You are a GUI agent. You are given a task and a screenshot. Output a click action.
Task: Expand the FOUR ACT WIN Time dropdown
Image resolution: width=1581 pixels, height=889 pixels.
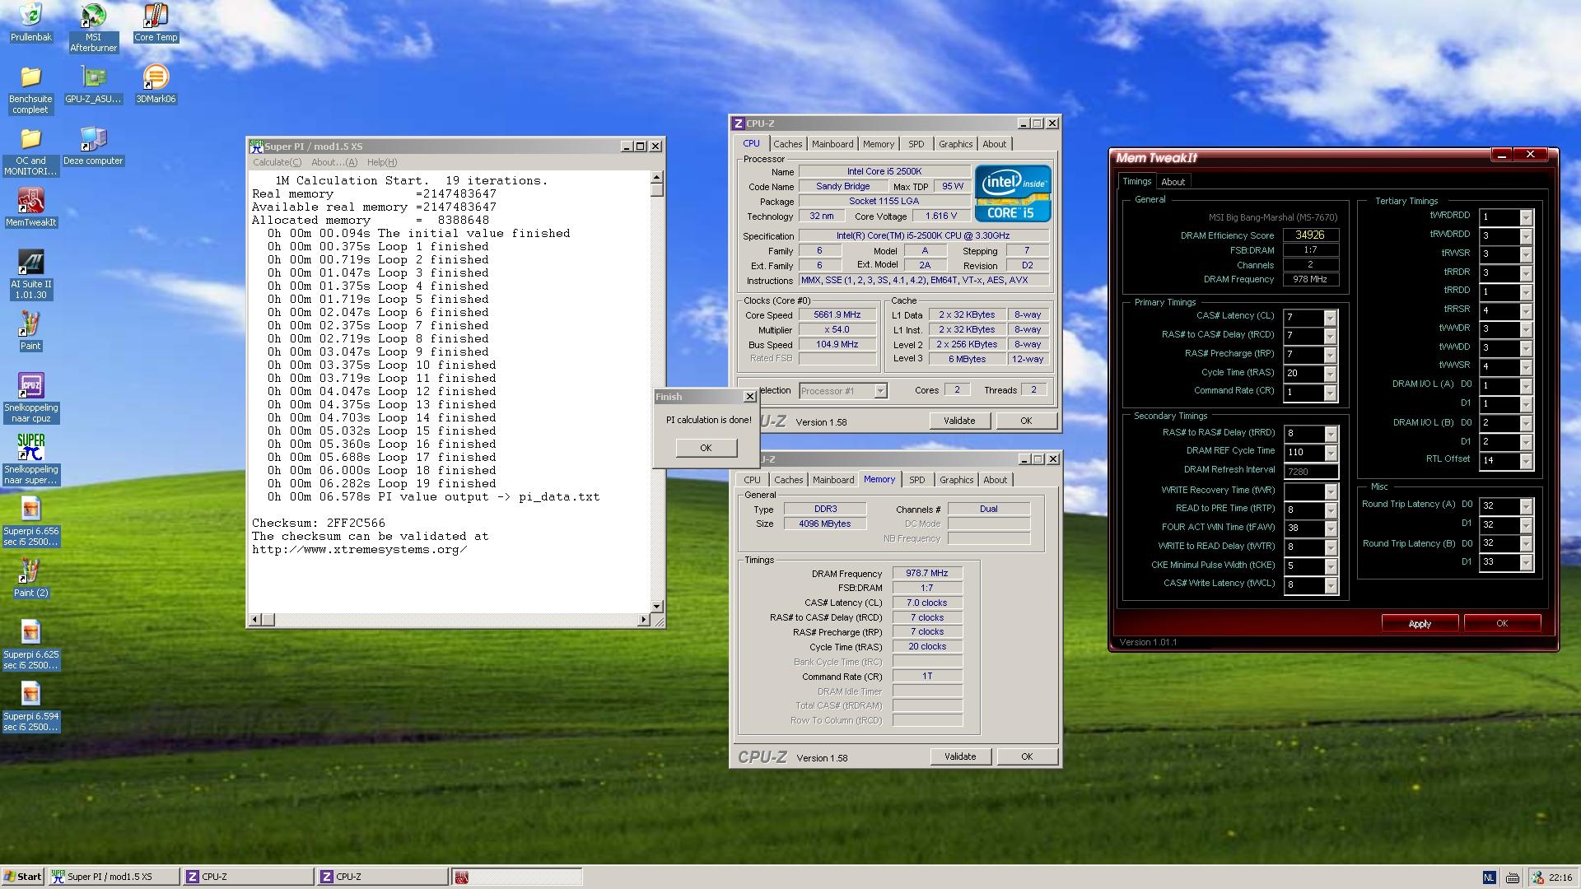(x=1330, y=528)
